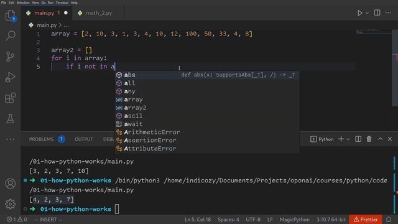398x224 pixels.
Task: Open the View menu
Action: [35, 2]
